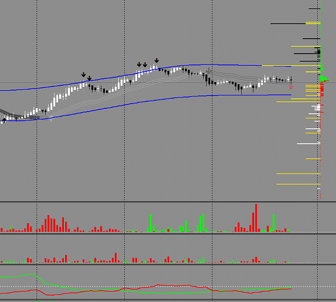The height and width of the screenshot is (302, 336).
Task: Click the tallest red bar in second histogram
Action: pyautogui.click(x=116, y=257)
